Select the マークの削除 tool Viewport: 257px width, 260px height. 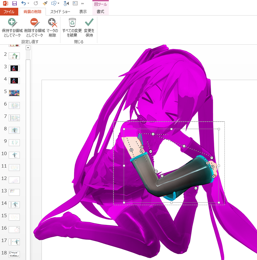(x=52, y=28)
